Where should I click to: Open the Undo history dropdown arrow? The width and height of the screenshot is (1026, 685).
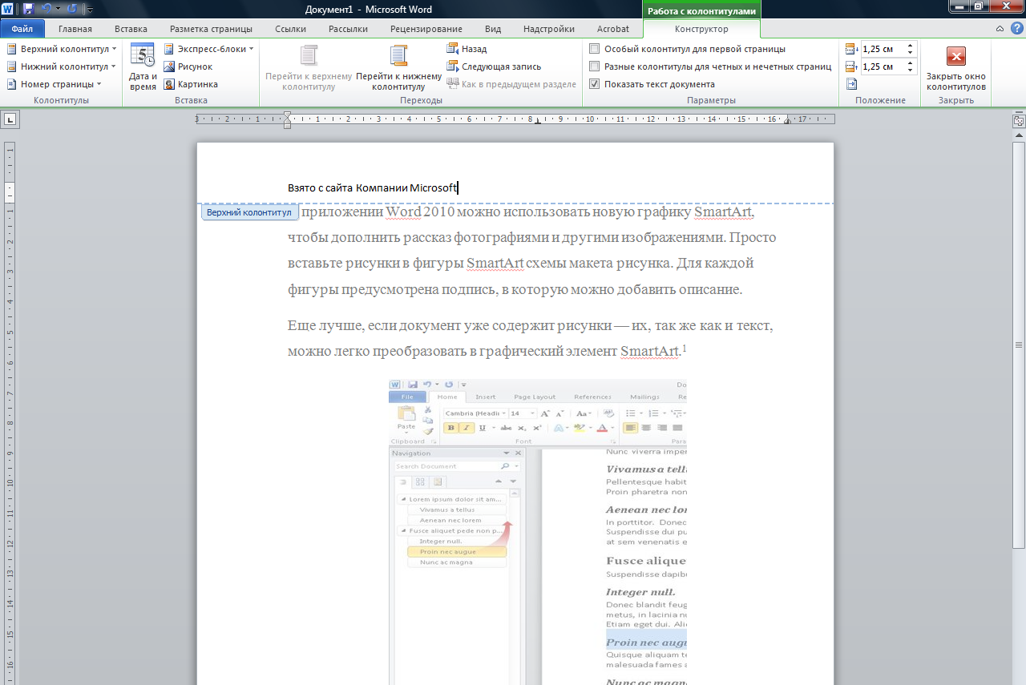coord(58,9)
